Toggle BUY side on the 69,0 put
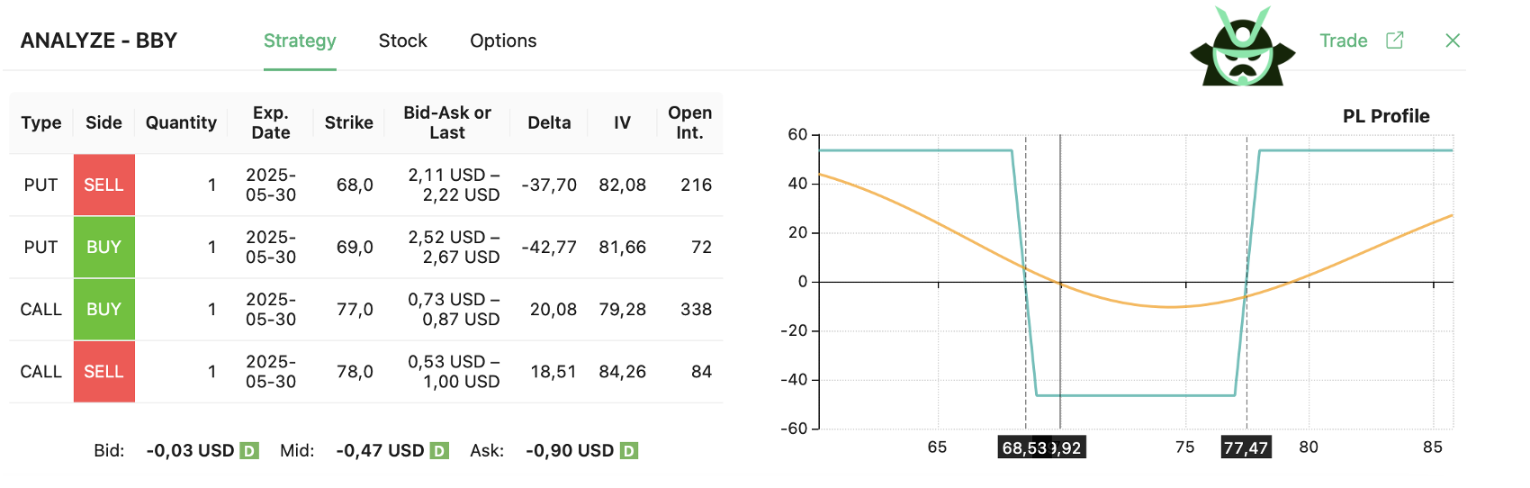Screen dimensions: 1530x488 (x=104, y=247)
